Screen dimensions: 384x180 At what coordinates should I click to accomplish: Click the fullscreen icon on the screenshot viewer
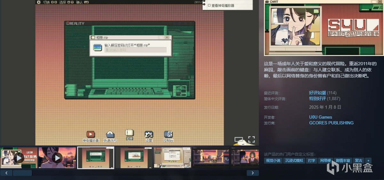(252, 139)
